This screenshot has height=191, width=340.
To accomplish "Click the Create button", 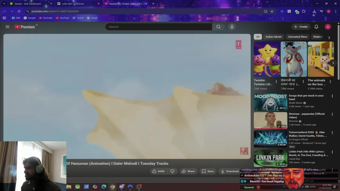I will point(301,27).
